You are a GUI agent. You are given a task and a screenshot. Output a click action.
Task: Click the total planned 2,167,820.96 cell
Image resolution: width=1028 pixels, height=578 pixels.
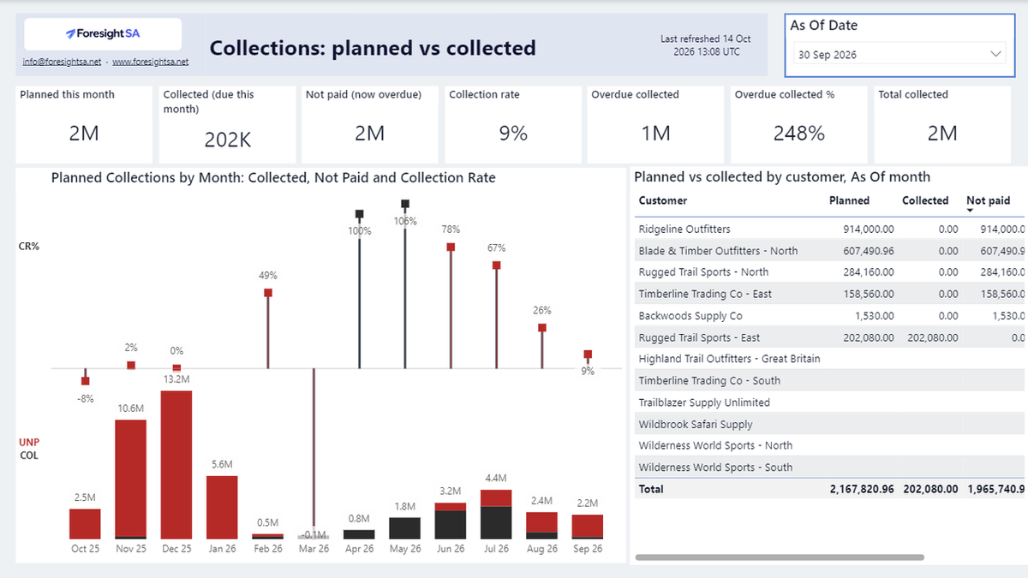click(862, 489)
